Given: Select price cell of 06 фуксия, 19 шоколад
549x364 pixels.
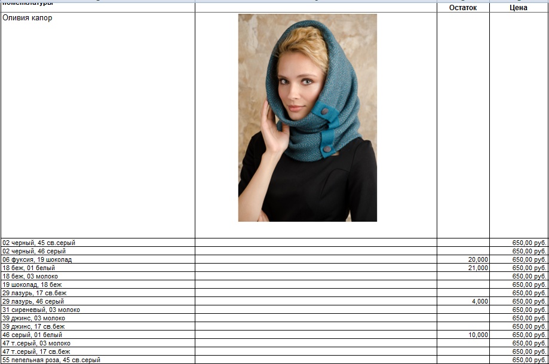Looking at the screenshot, I should click(x=519, y=259).
